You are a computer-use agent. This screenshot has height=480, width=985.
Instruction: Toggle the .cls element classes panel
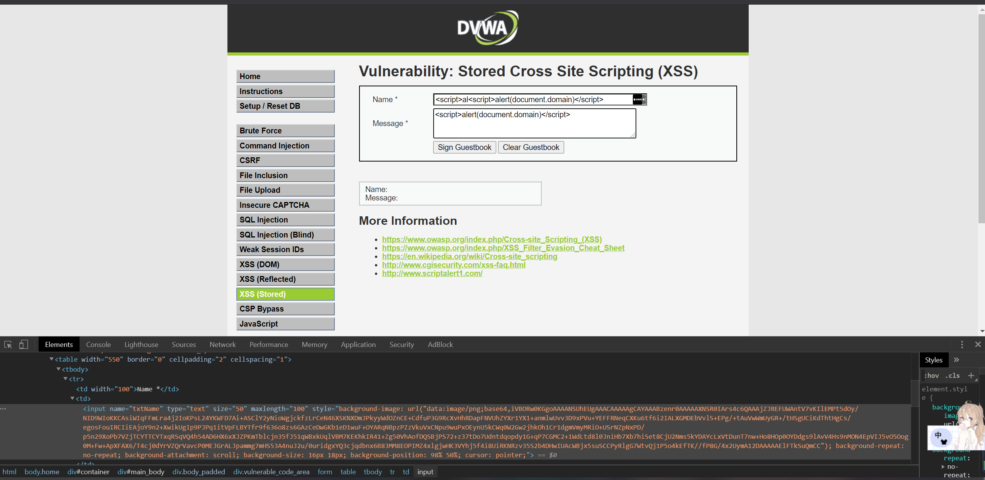click(x=953, y=376)
